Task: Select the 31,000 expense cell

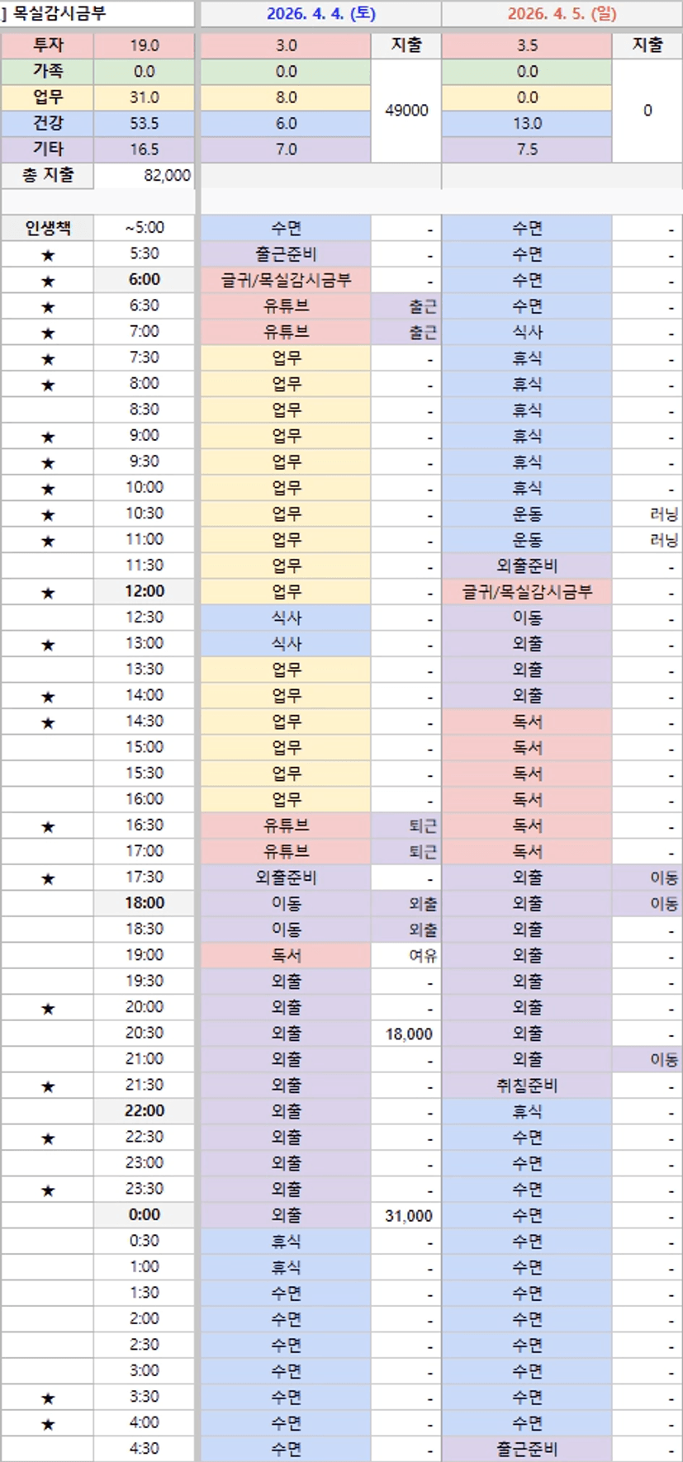Action: tap(408, 1215)
